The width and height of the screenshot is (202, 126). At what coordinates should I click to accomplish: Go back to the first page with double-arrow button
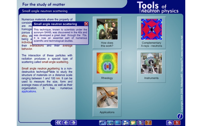point(59,122)
